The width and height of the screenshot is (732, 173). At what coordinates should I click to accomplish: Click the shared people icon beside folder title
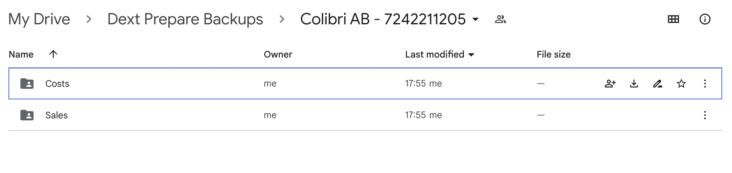[x=500, y=19]
